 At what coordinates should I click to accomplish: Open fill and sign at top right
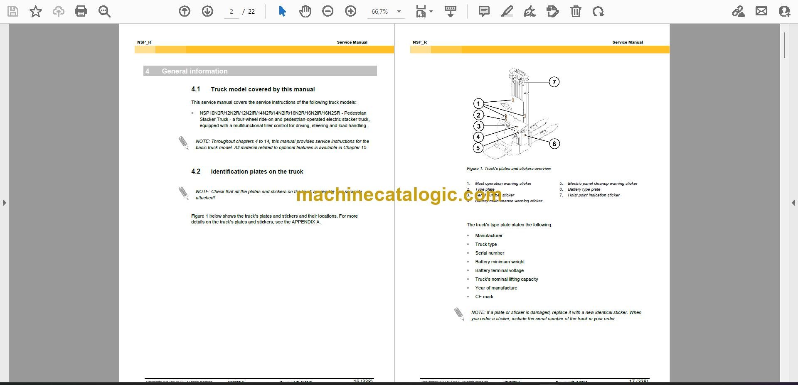(x=739, y=11)
